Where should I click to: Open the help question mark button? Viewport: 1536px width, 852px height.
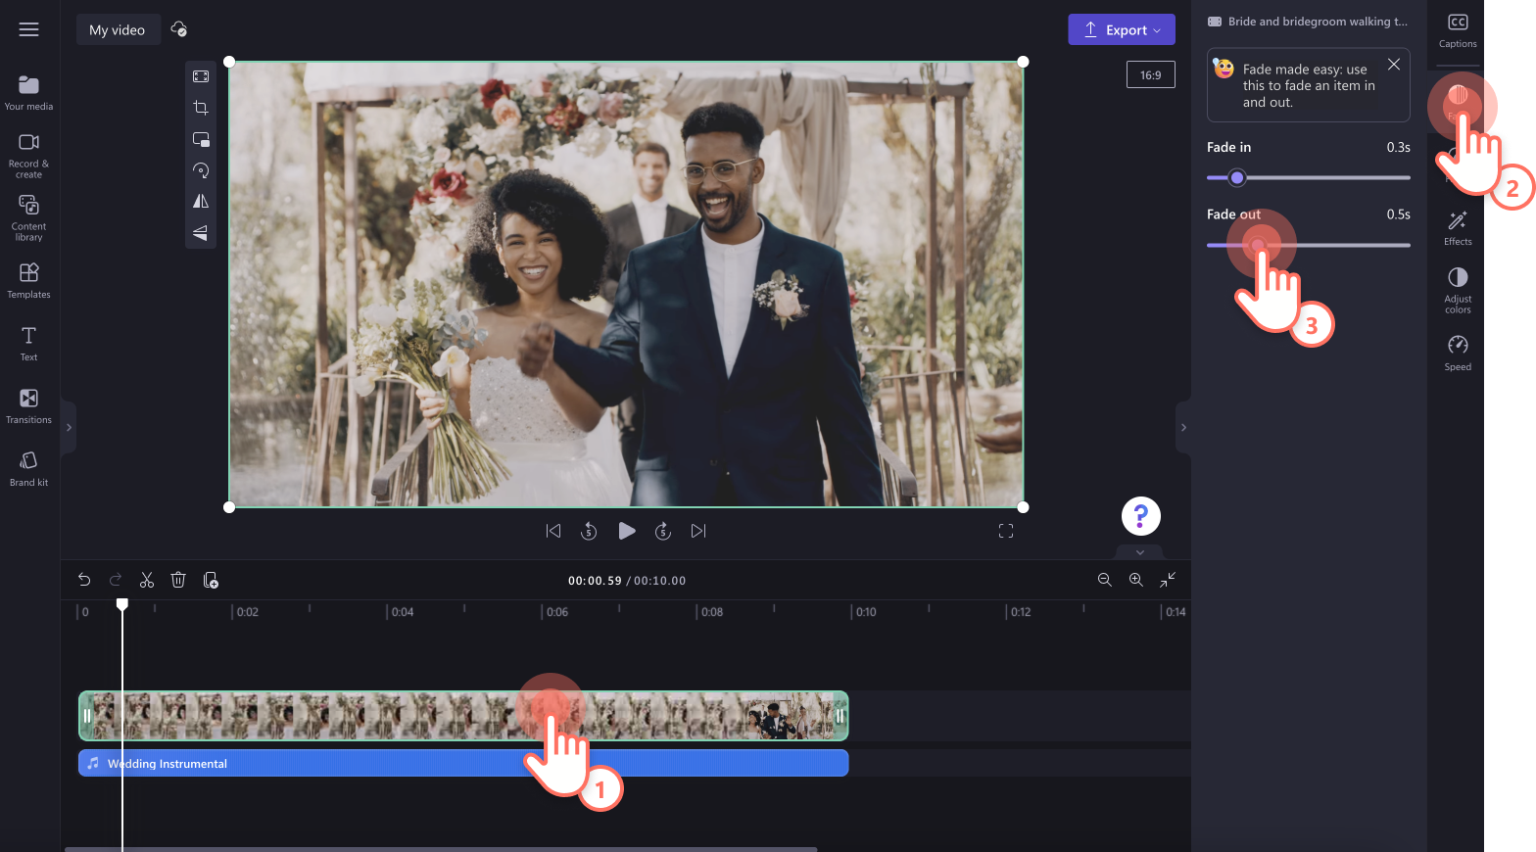(x=1141, y=516)
